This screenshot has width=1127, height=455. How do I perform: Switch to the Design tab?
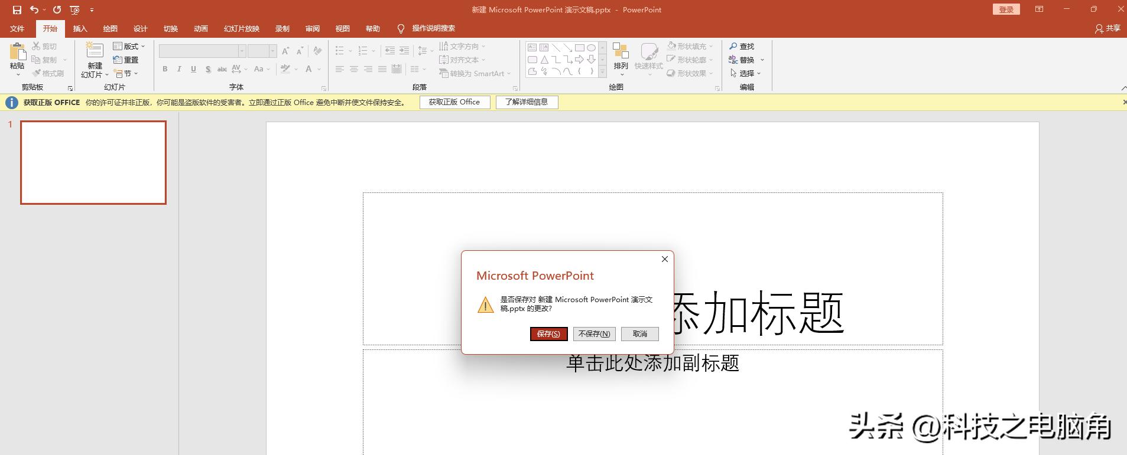tap(140, 29)
